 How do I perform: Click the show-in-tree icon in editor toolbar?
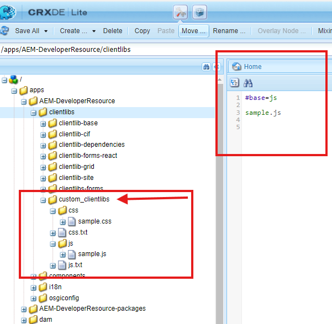[234, 83]
